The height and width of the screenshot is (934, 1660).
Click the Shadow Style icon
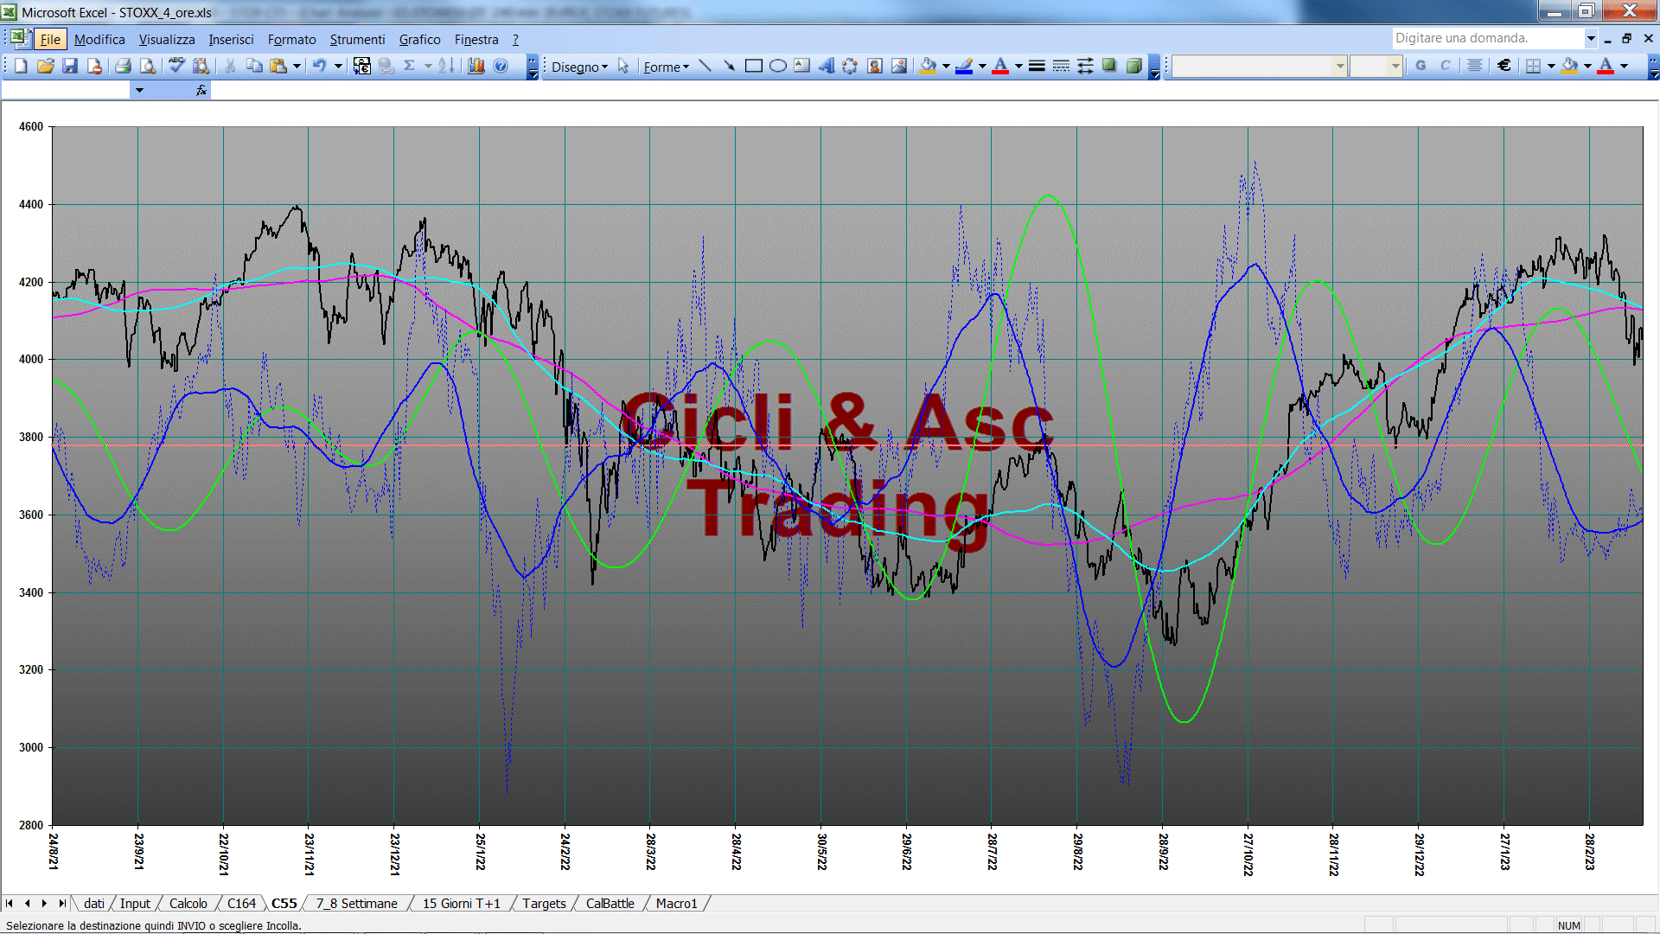[x=1109, y=66]
